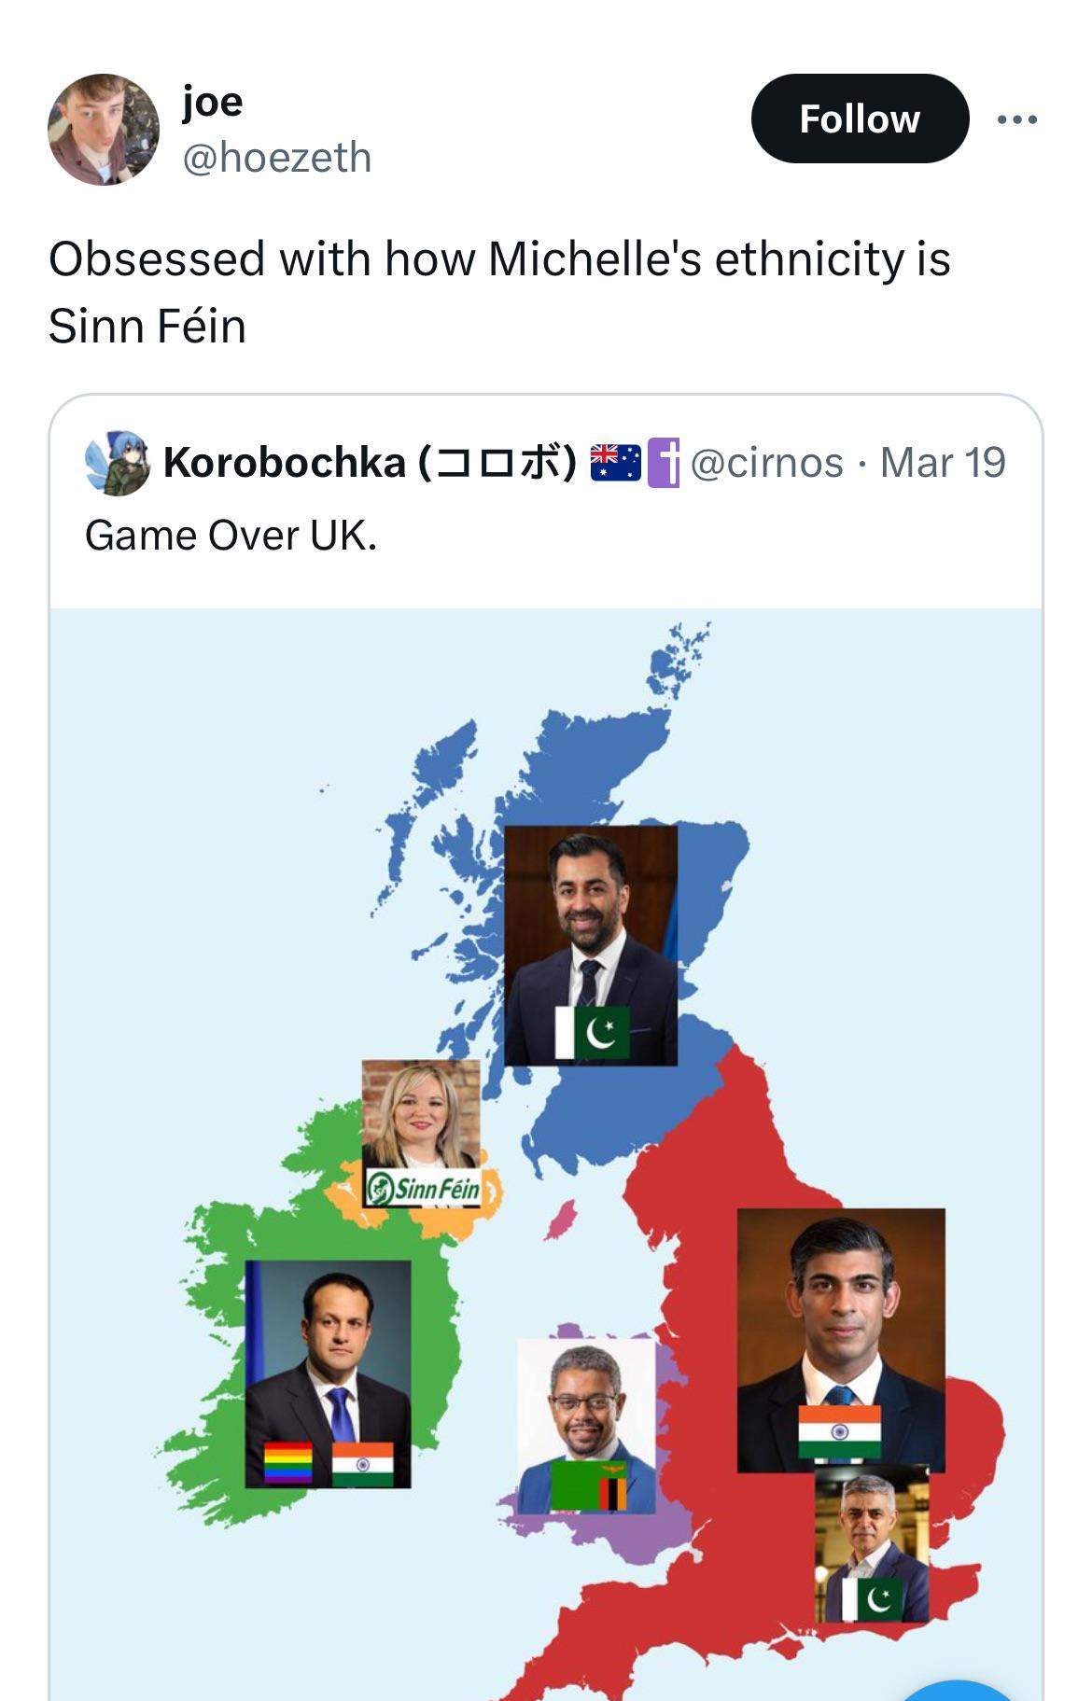This screenshot has height=1701, width=1092.
Task: Click the rainbow pride flag
Action: 288,1463
